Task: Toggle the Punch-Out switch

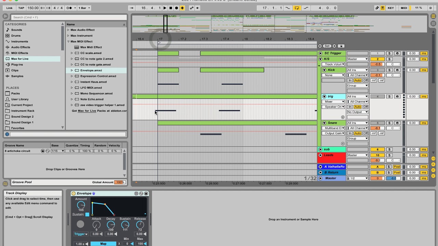Action: click(306, 8)
